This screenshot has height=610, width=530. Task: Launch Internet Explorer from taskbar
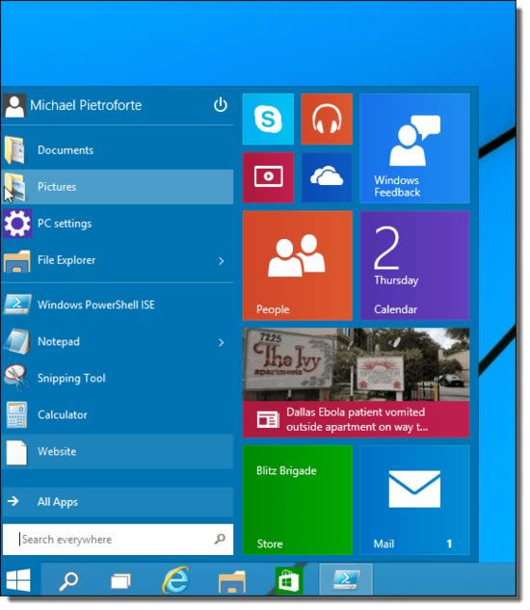[176, 580]
